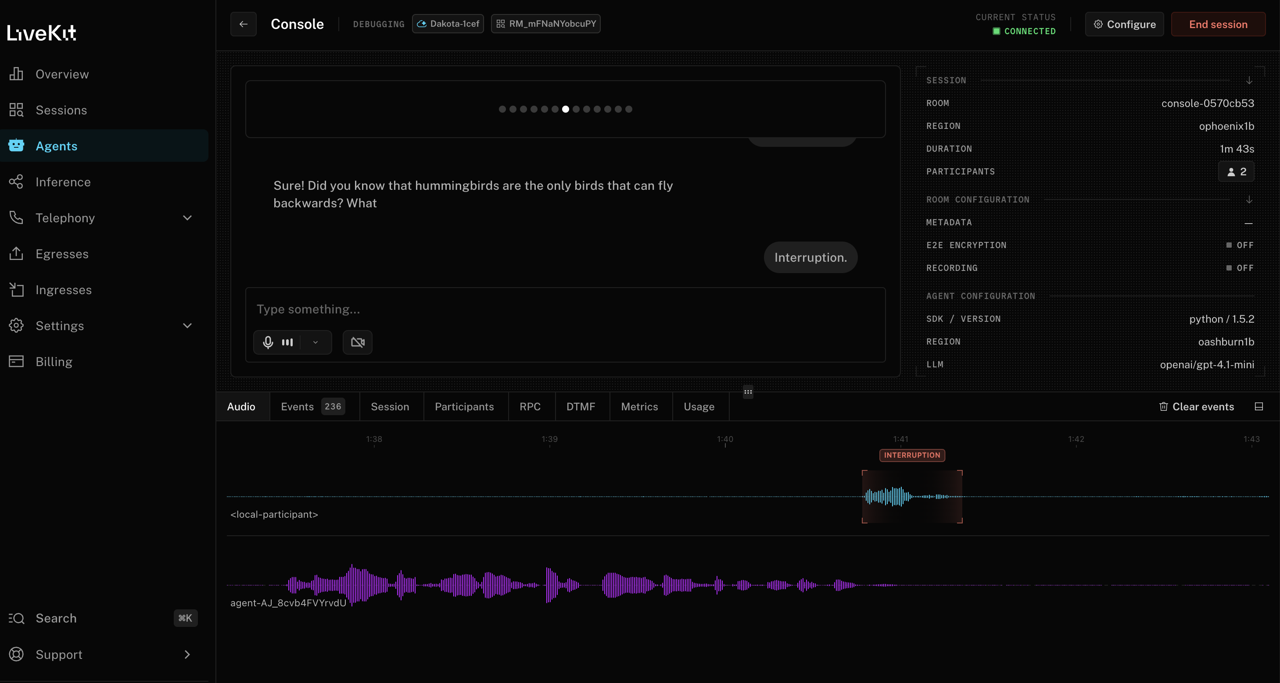Collapse the bottom panel layout icon
Viewport: 1280px width, 683px height.
click(1258, 406)
